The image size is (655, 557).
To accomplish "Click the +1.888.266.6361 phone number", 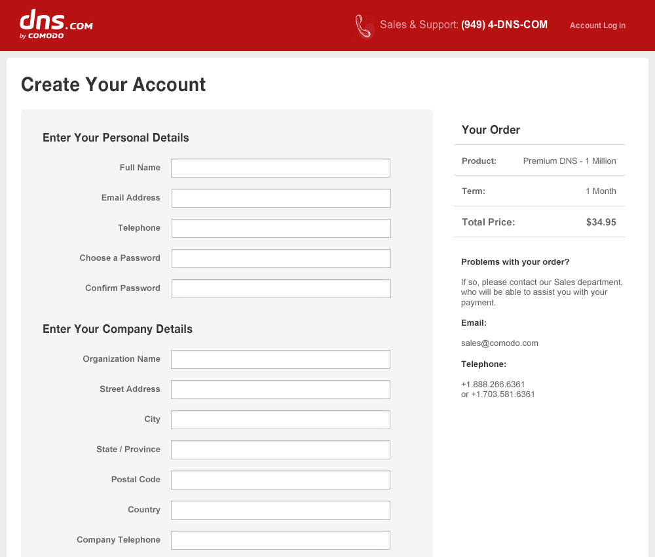I will (493, 384).
